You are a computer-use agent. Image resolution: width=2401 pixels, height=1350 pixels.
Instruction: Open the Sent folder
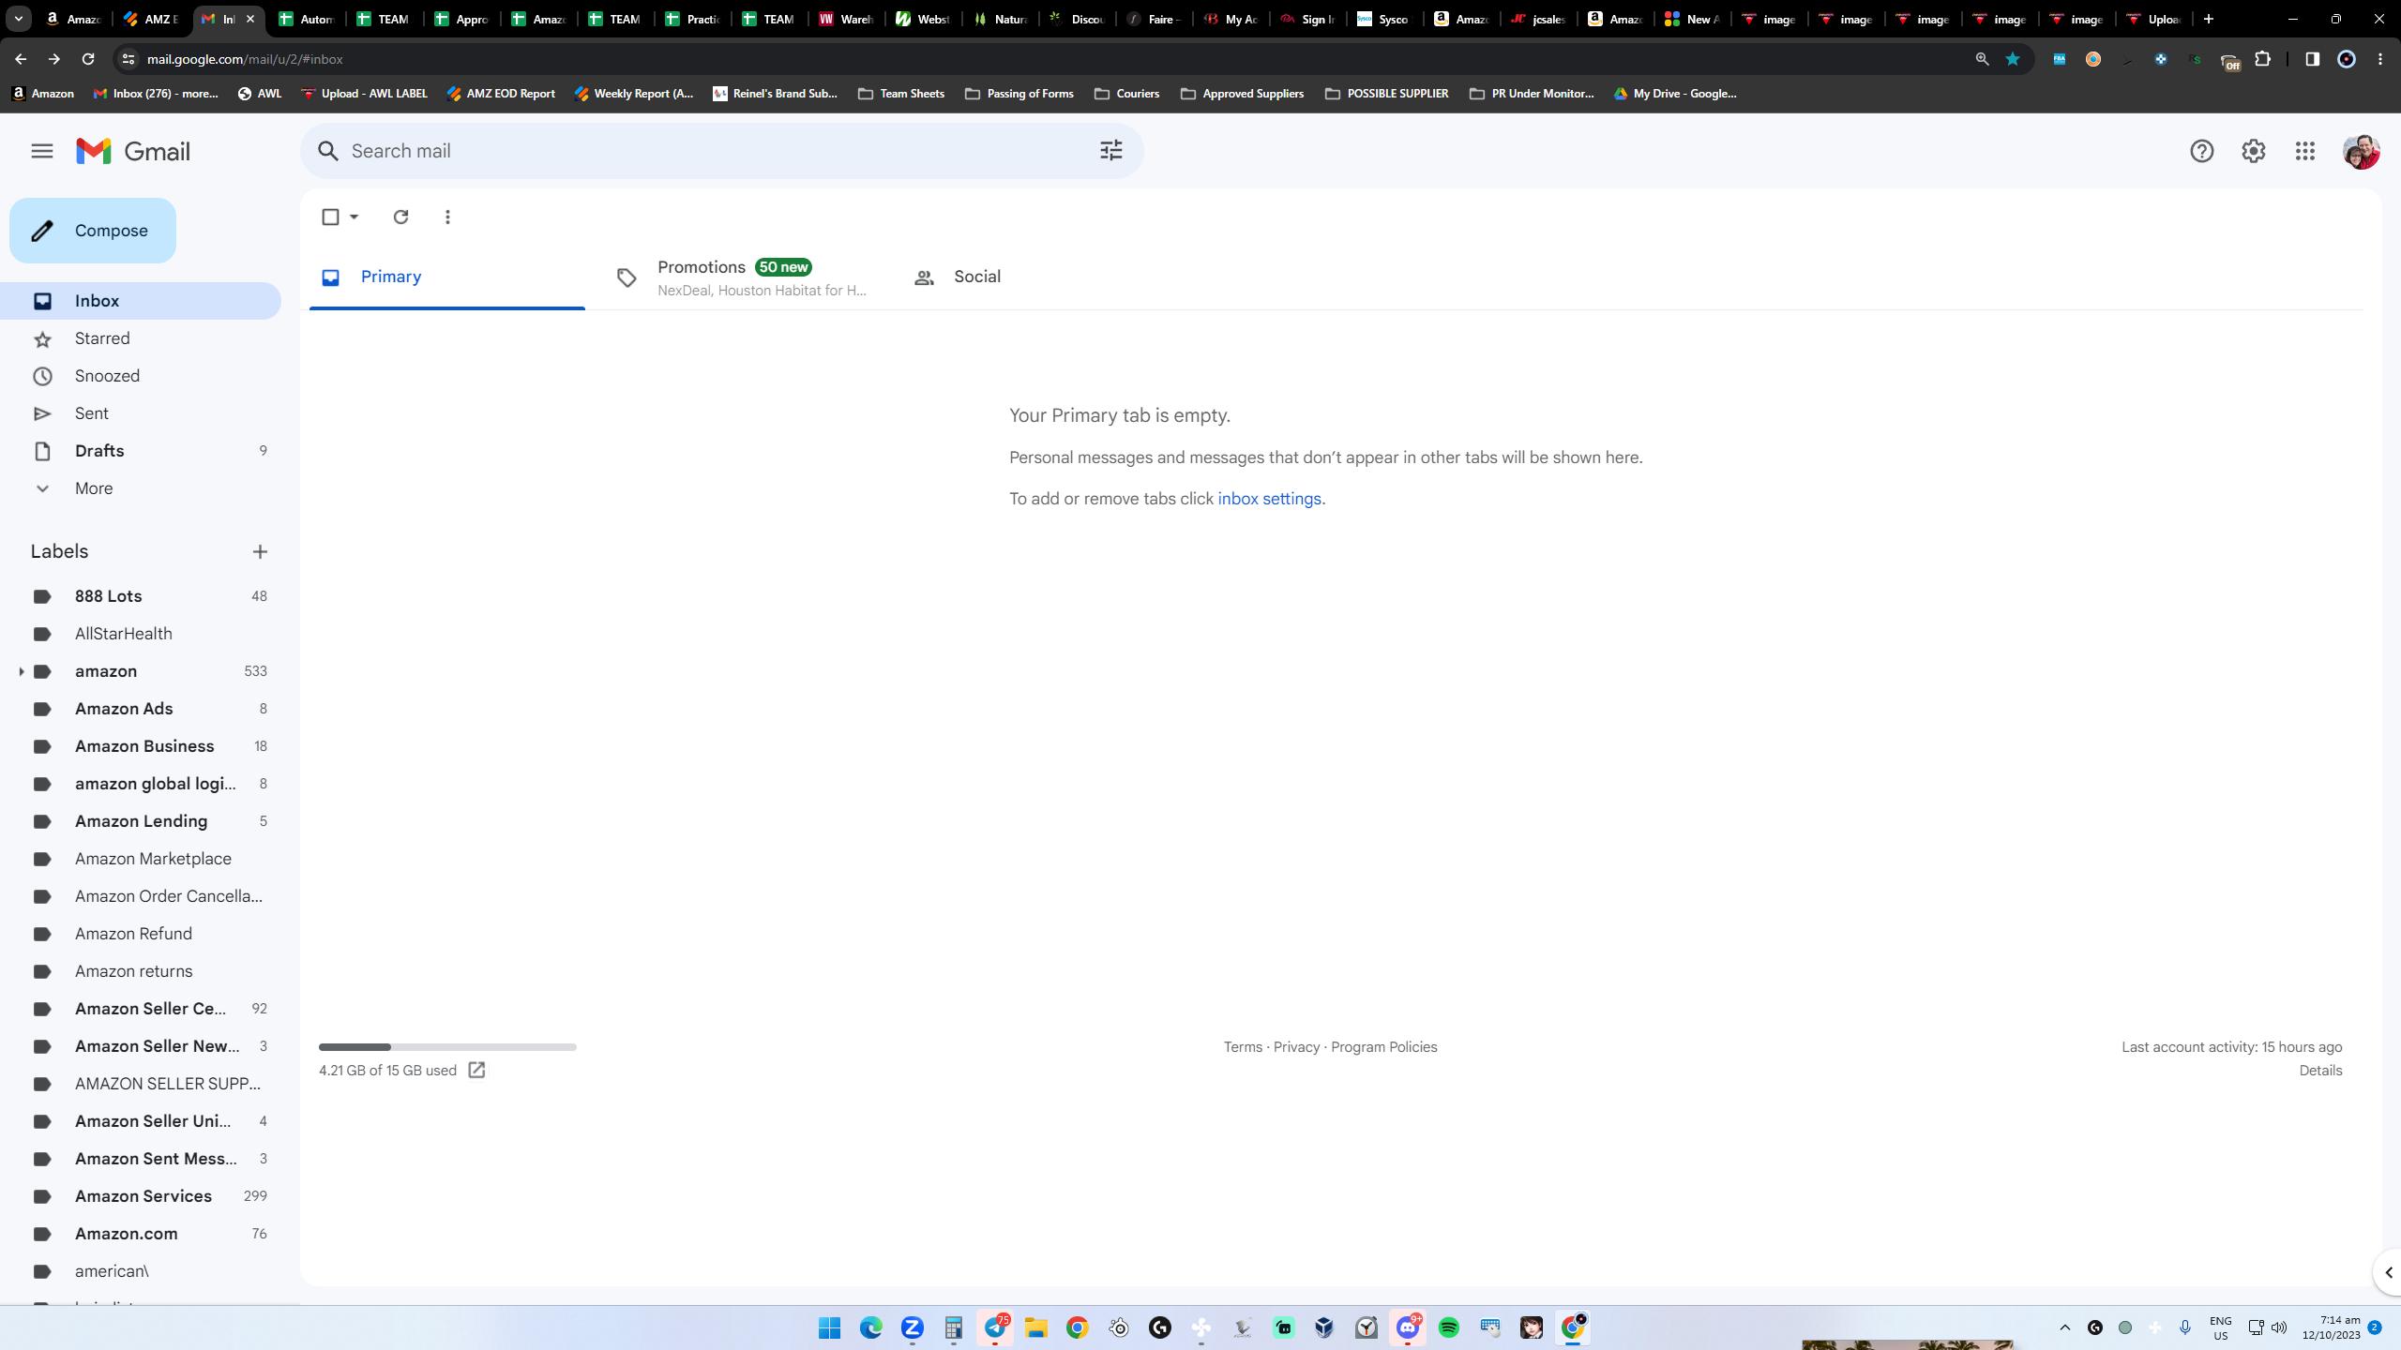141,413
